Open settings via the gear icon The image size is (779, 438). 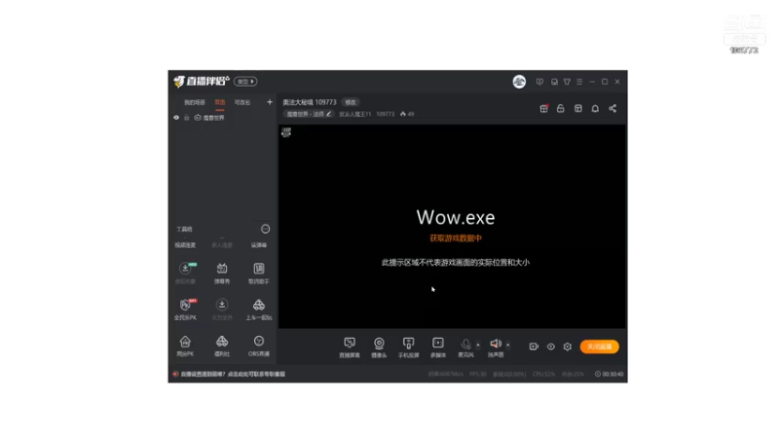pos(568,347)
